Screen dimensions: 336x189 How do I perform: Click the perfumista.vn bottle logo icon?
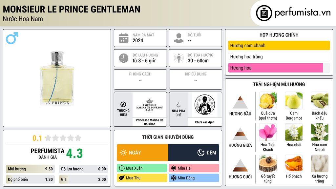click(264, 13)
